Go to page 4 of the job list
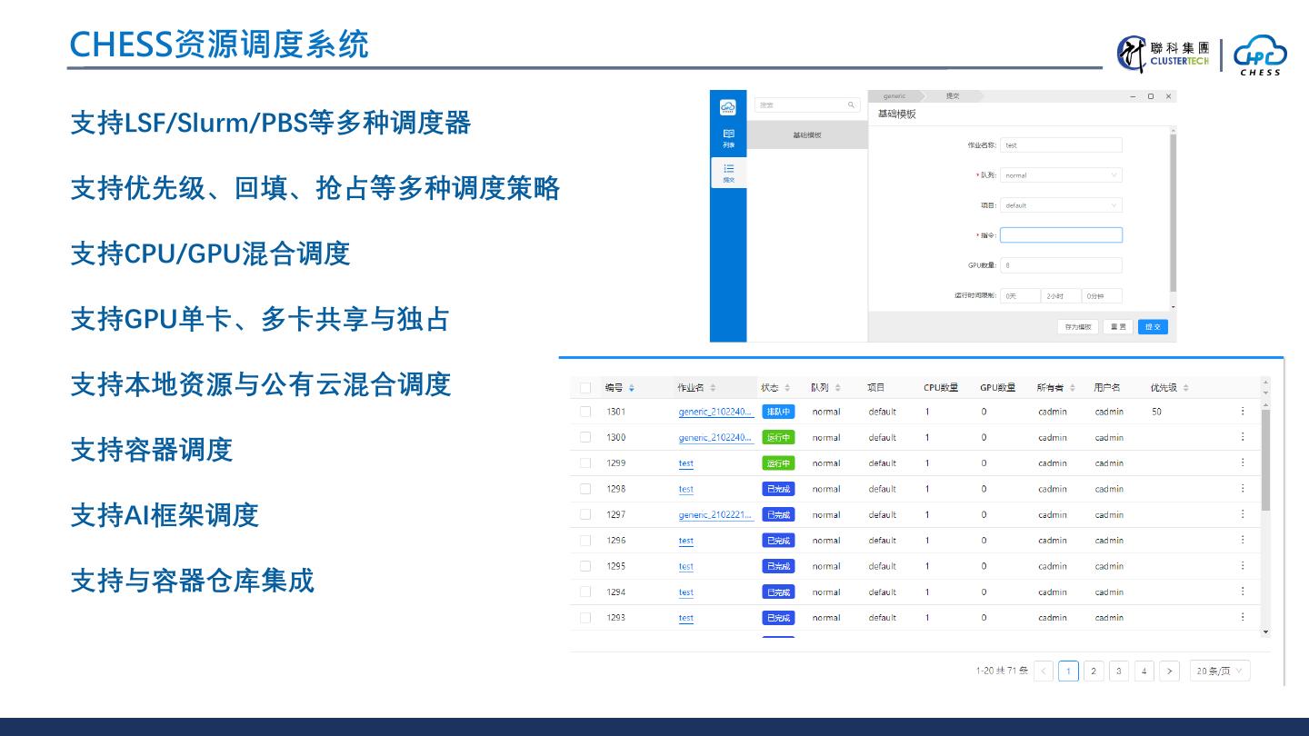Image resolution: width=1309 pixels, height=736 pixels. point(1144,671)
